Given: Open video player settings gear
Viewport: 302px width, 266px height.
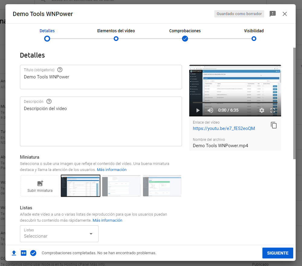Looking at the screenshot, I should point(261,110).
